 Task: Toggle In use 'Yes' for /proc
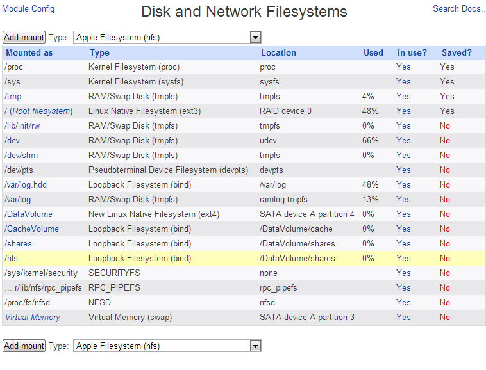pyautogui.click(x=403, y=67)
